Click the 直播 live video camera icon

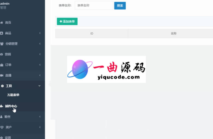[2, 75]
